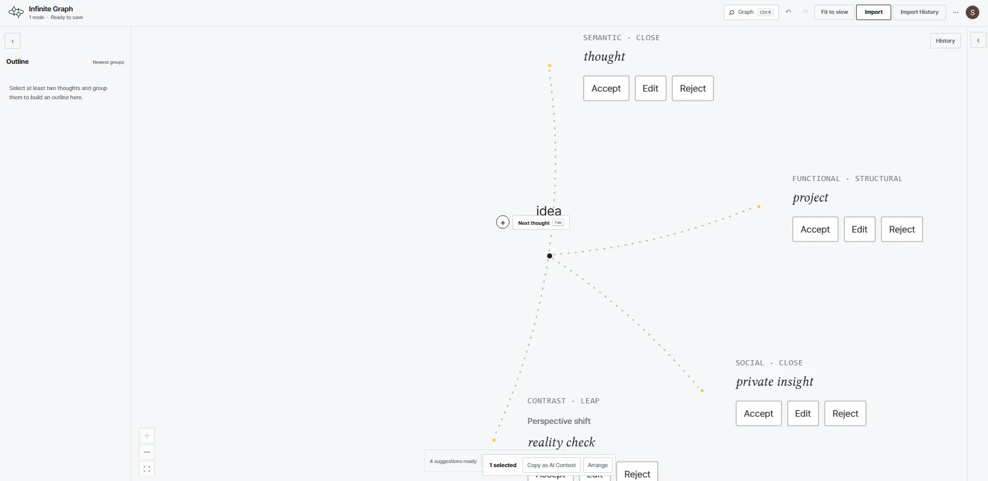Accept the 'private insight' suggestion
This screenshot has width=988, height=481.
[759, 414]
